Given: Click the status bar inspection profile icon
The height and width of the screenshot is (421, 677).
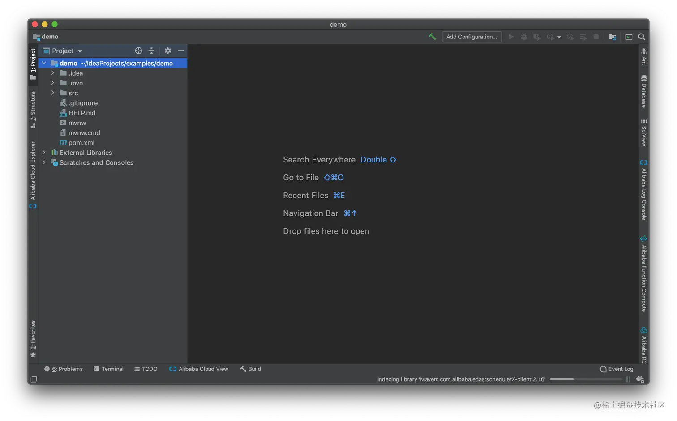Looking at the screenshot, I should (x=640, y=379).
